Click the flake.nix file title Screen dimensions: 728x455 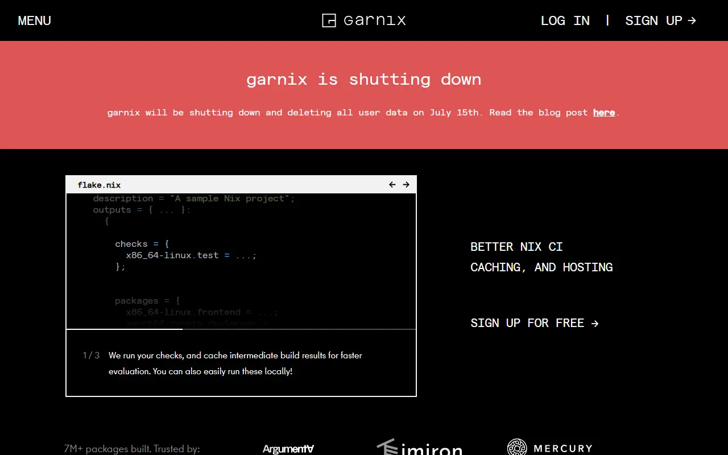[99, 185]
